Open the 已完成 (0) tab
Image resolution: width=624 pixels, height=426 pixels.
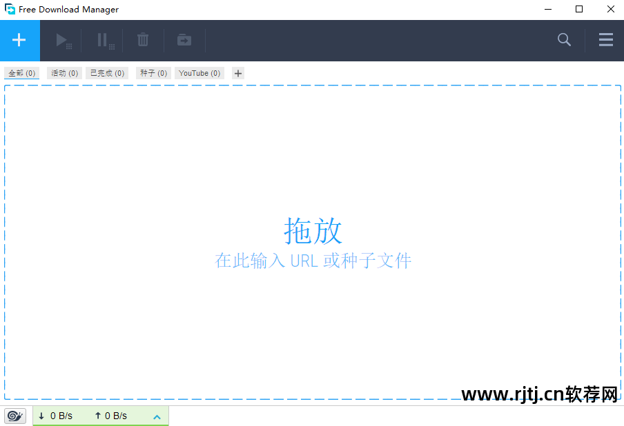(x=107, y=73)
